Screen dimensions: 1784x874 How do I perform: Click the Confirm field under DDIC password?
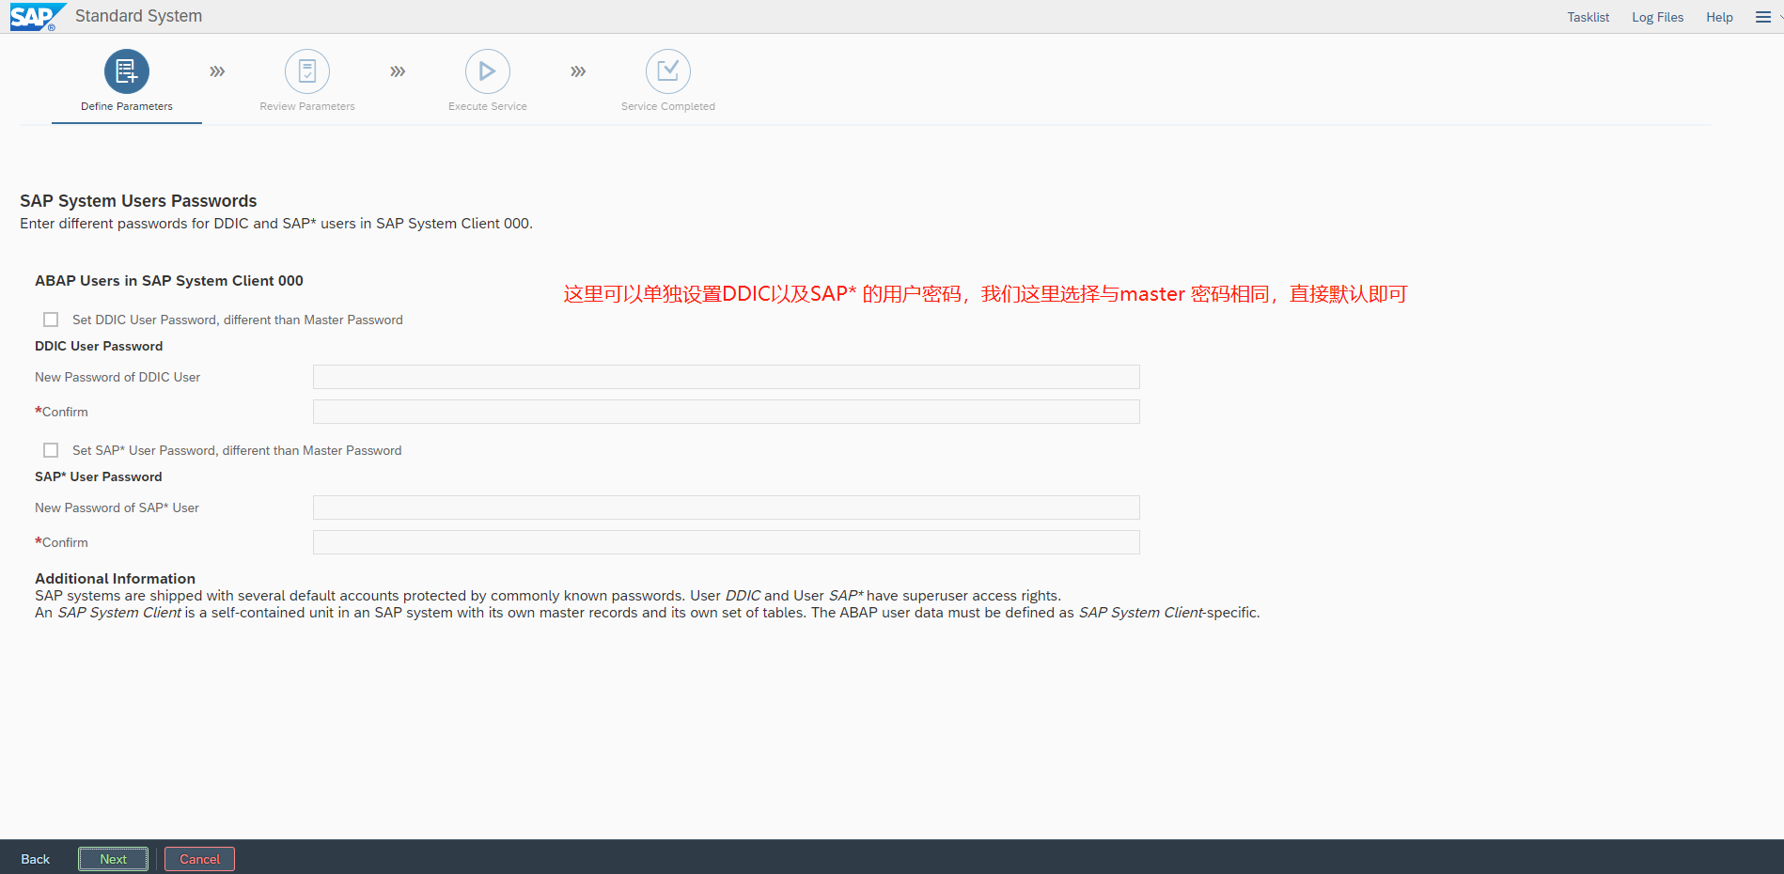(x=726, y=412)
